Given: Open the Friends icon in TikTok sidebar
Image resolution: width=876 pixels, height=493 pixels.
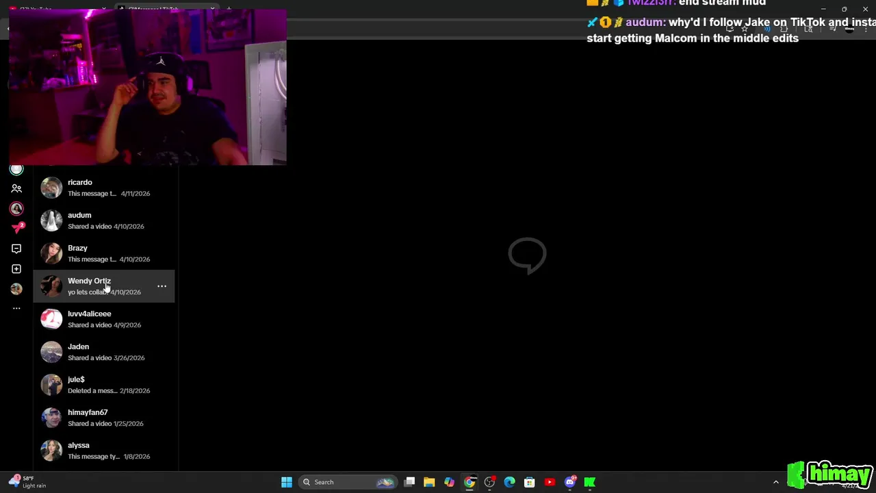Looking at the screenshot, I should (x=16, y=188).
